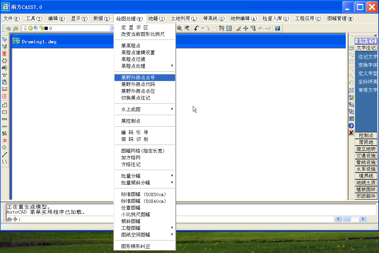Image resolution: width=379 pixels, height=253 pixels.
Task: Click the Drawing1.dwg window title icon
Action: (16, 41)
